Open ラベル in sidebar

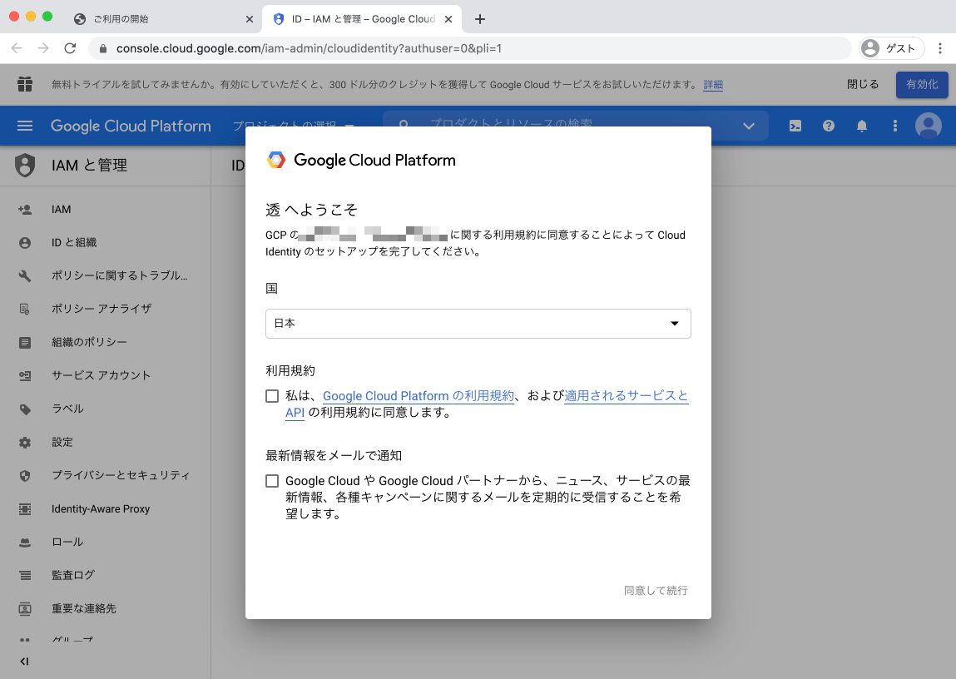(67, 409)
